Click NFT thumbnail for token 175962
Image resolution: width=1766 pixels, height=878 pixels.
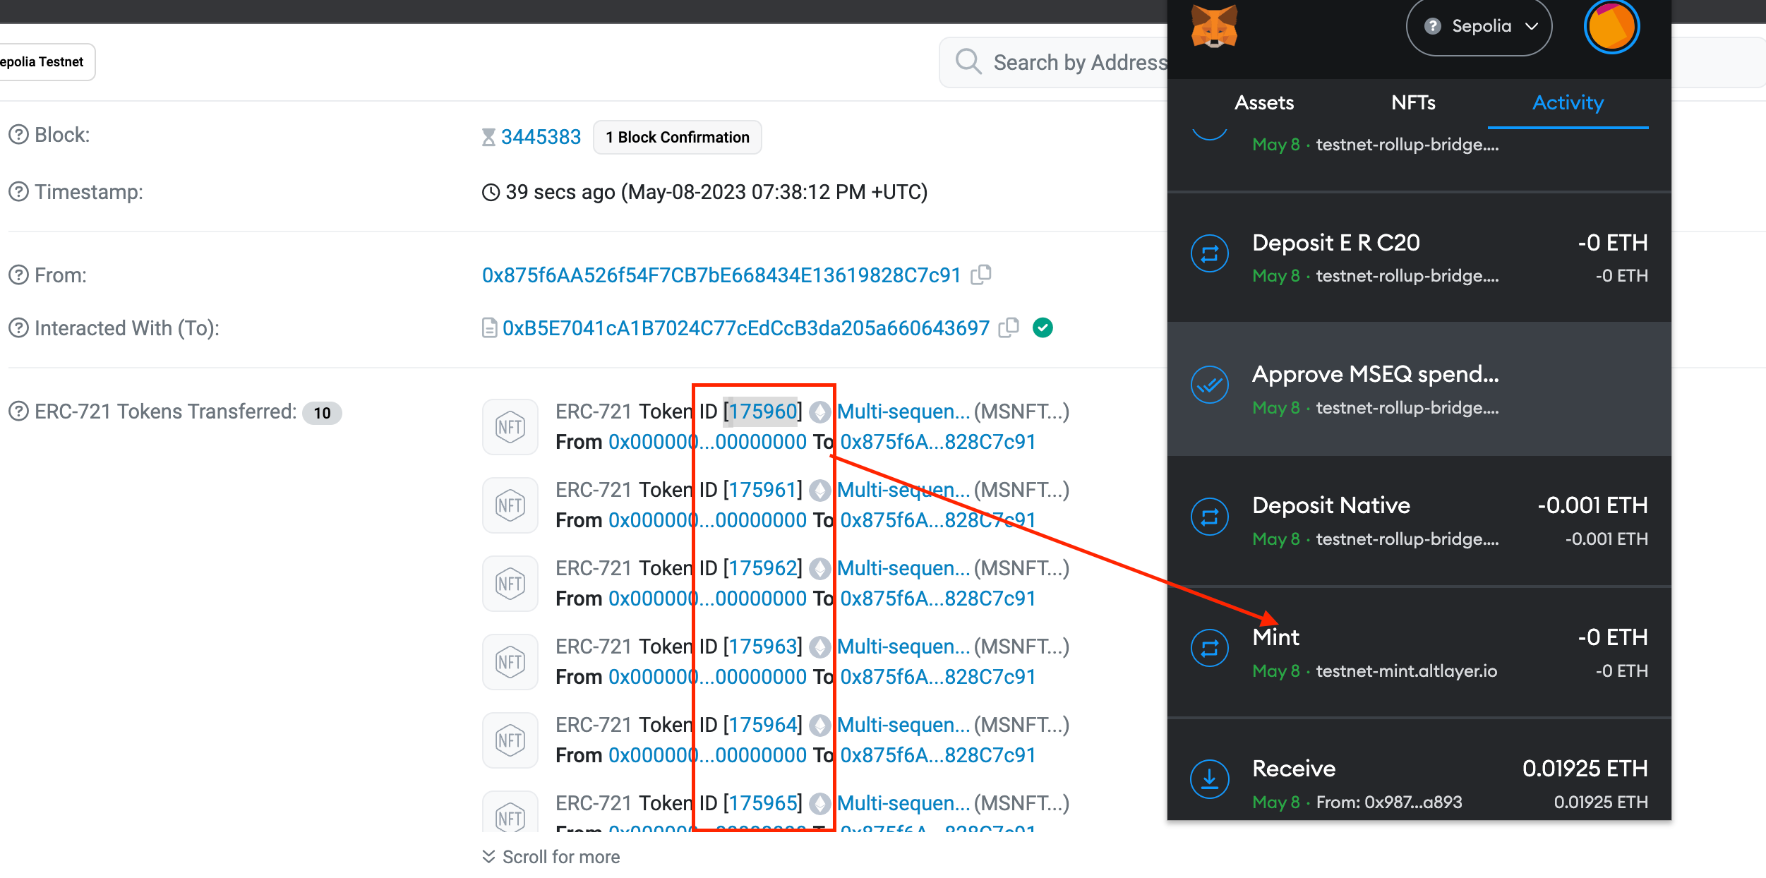pyautogui.click(x=510, y=584)
